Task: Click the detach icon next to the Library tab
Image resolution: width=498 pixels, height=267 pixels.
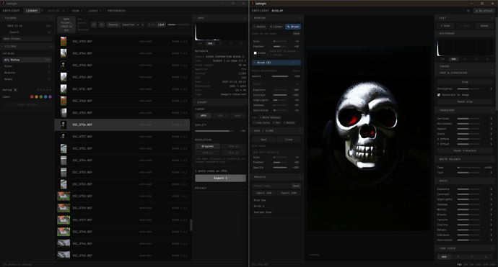Action: [43, 11]
